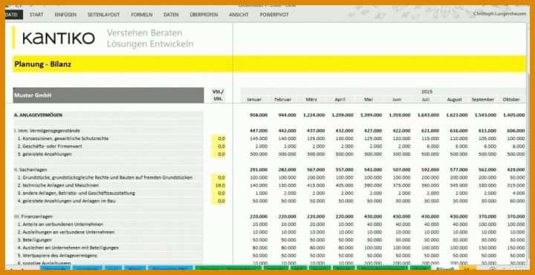Image resolution: width=535 pixels, height=275 pixels.
Task: Open the ÜBERPRÜFEN ribbon tab
Action: click(204, 15)
